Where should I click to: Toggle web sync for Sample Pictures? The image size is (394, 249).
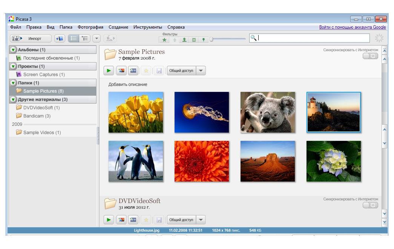(370, 56)
